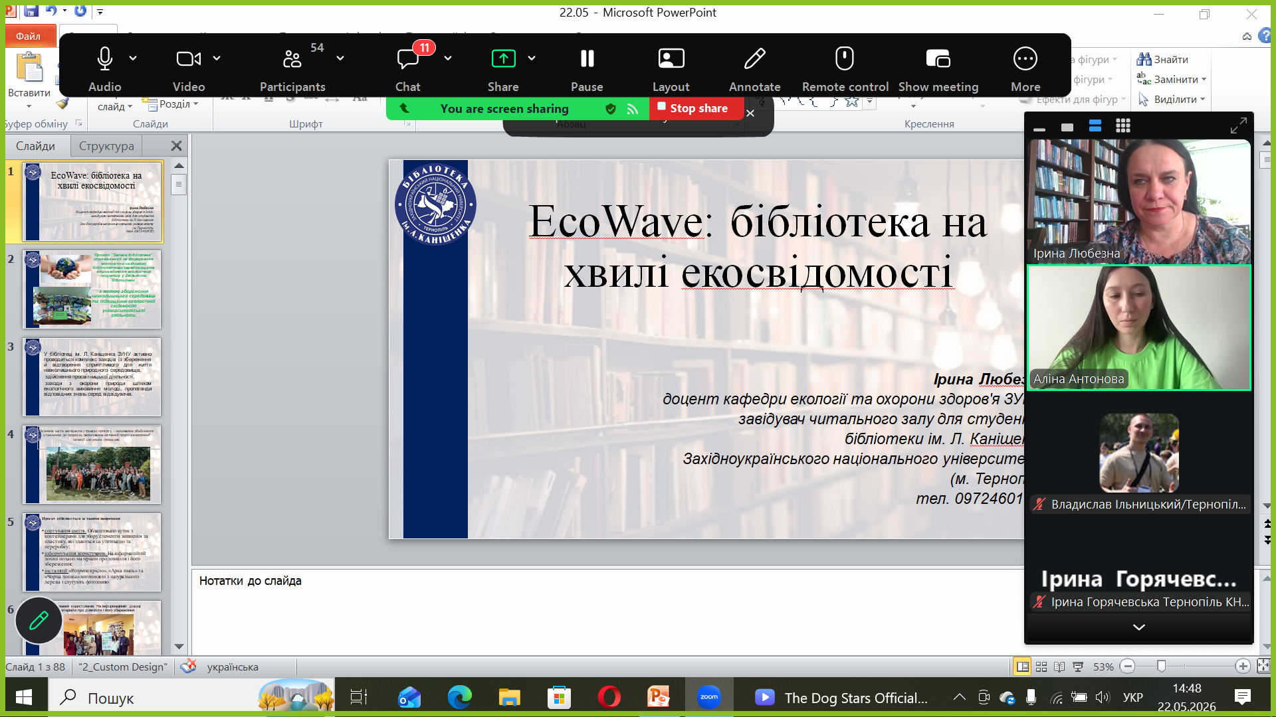1276x717 pixels.
Task: Expand the Participants options arrow
Action: tap(340, 58)
